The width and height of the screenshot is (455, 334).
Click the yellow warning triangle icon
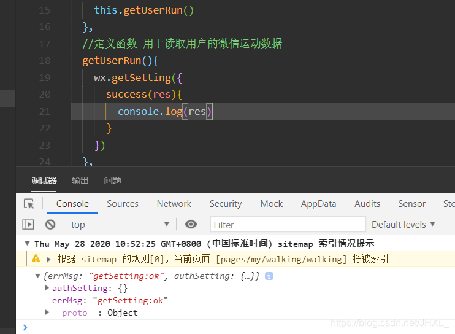(x=36, y=258)
